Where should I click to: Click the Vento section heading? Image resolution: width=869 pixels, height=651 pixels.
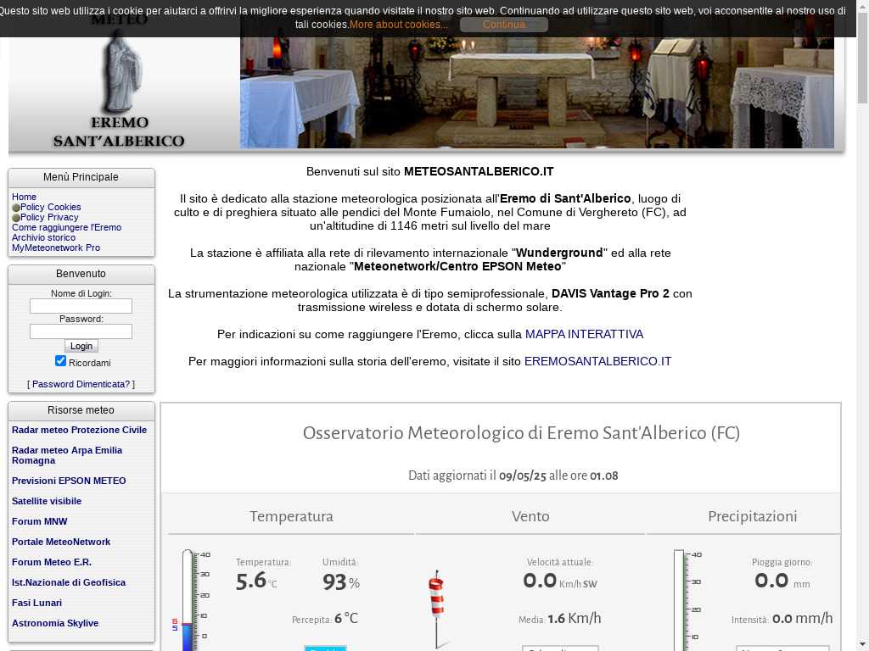coord(530,516)
